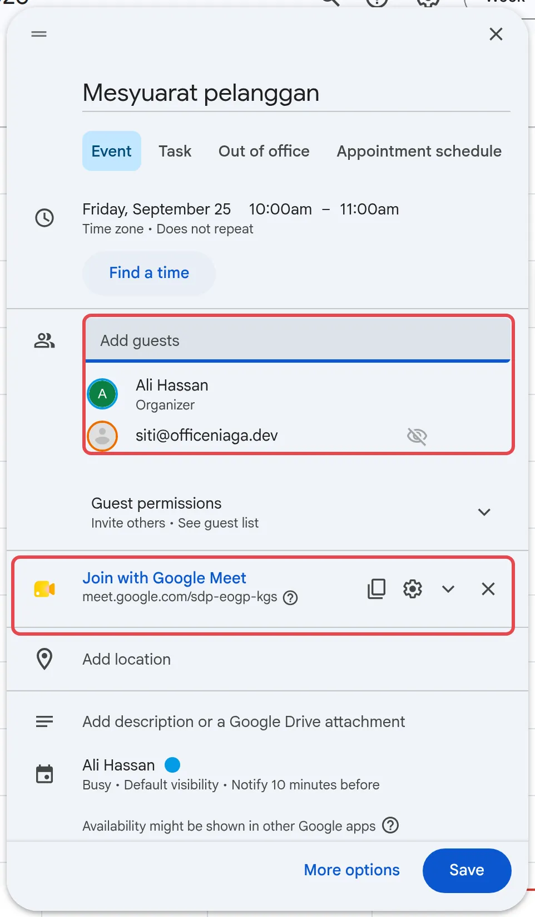Click the Guest permissions heading
Screen dimensions: 535x917
(x=156, y=504)
